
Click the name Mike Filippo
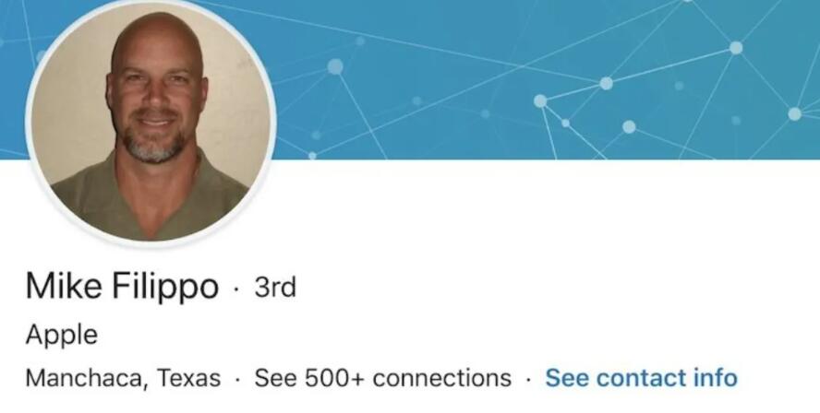pos(122,287)
